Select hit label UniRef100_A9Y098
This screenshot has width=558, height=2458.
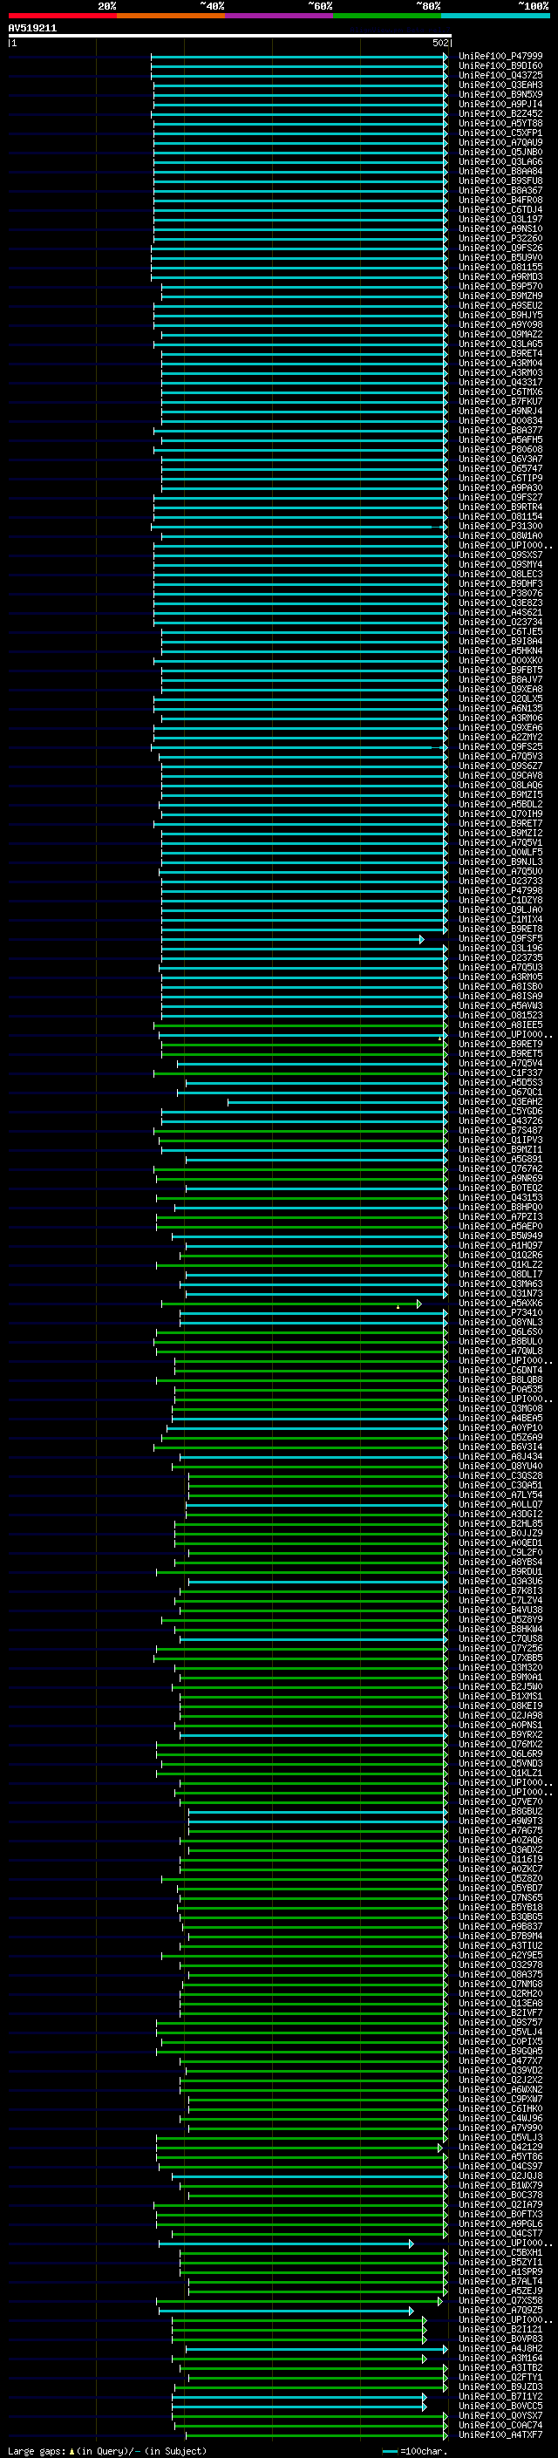(500, 324)
